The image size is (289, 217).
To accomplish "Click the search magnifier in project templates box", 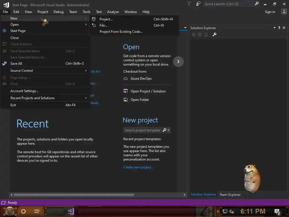I will pos(165,130).
